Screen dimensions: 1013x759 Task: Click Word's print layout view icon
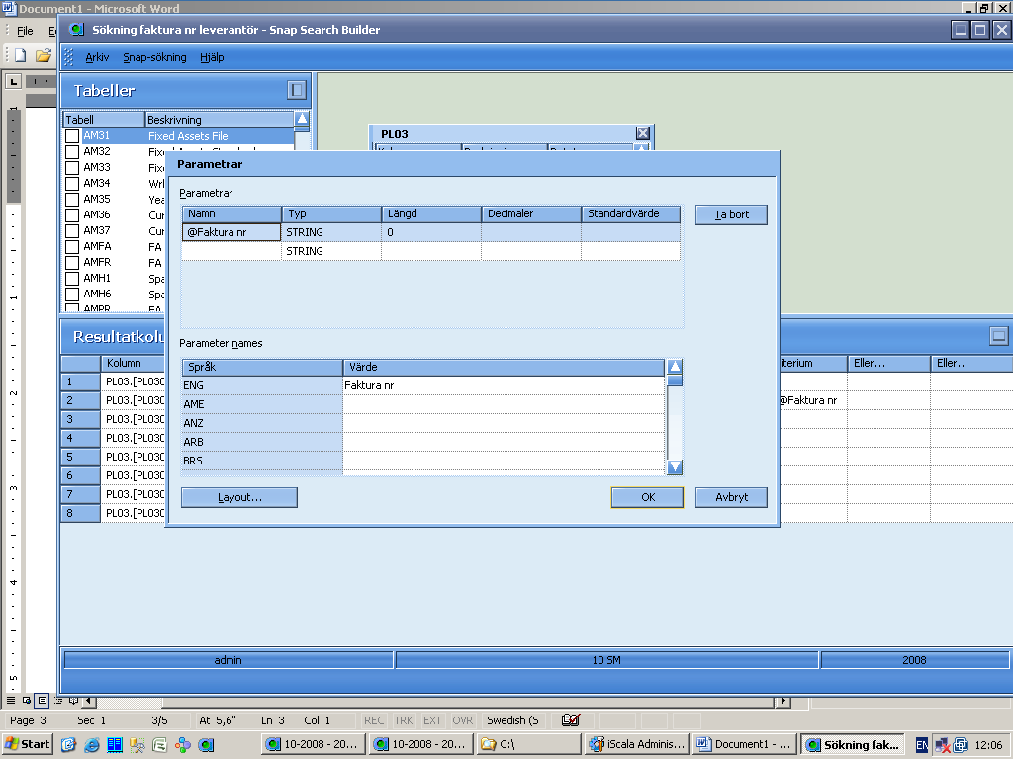[x=42, y=701]
